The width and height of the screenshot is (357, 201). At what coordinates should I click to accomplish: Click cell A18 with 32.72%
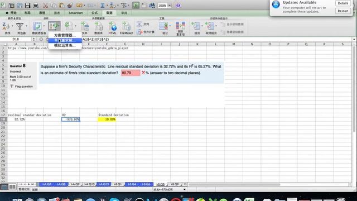(x=16, y=119)
